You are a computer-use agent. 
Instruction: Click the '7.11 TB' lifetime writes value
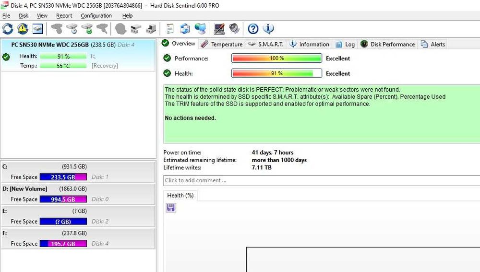(262, 167)
